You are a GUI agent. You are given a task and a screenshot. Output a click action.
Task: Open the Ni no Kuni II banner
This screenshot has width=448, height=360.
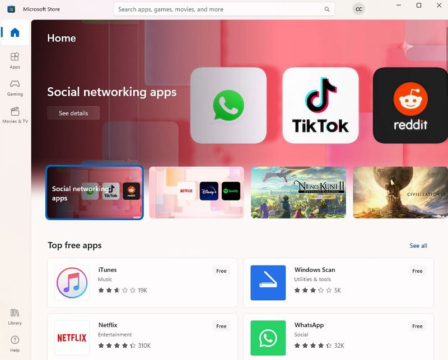[x=298, y=192]
